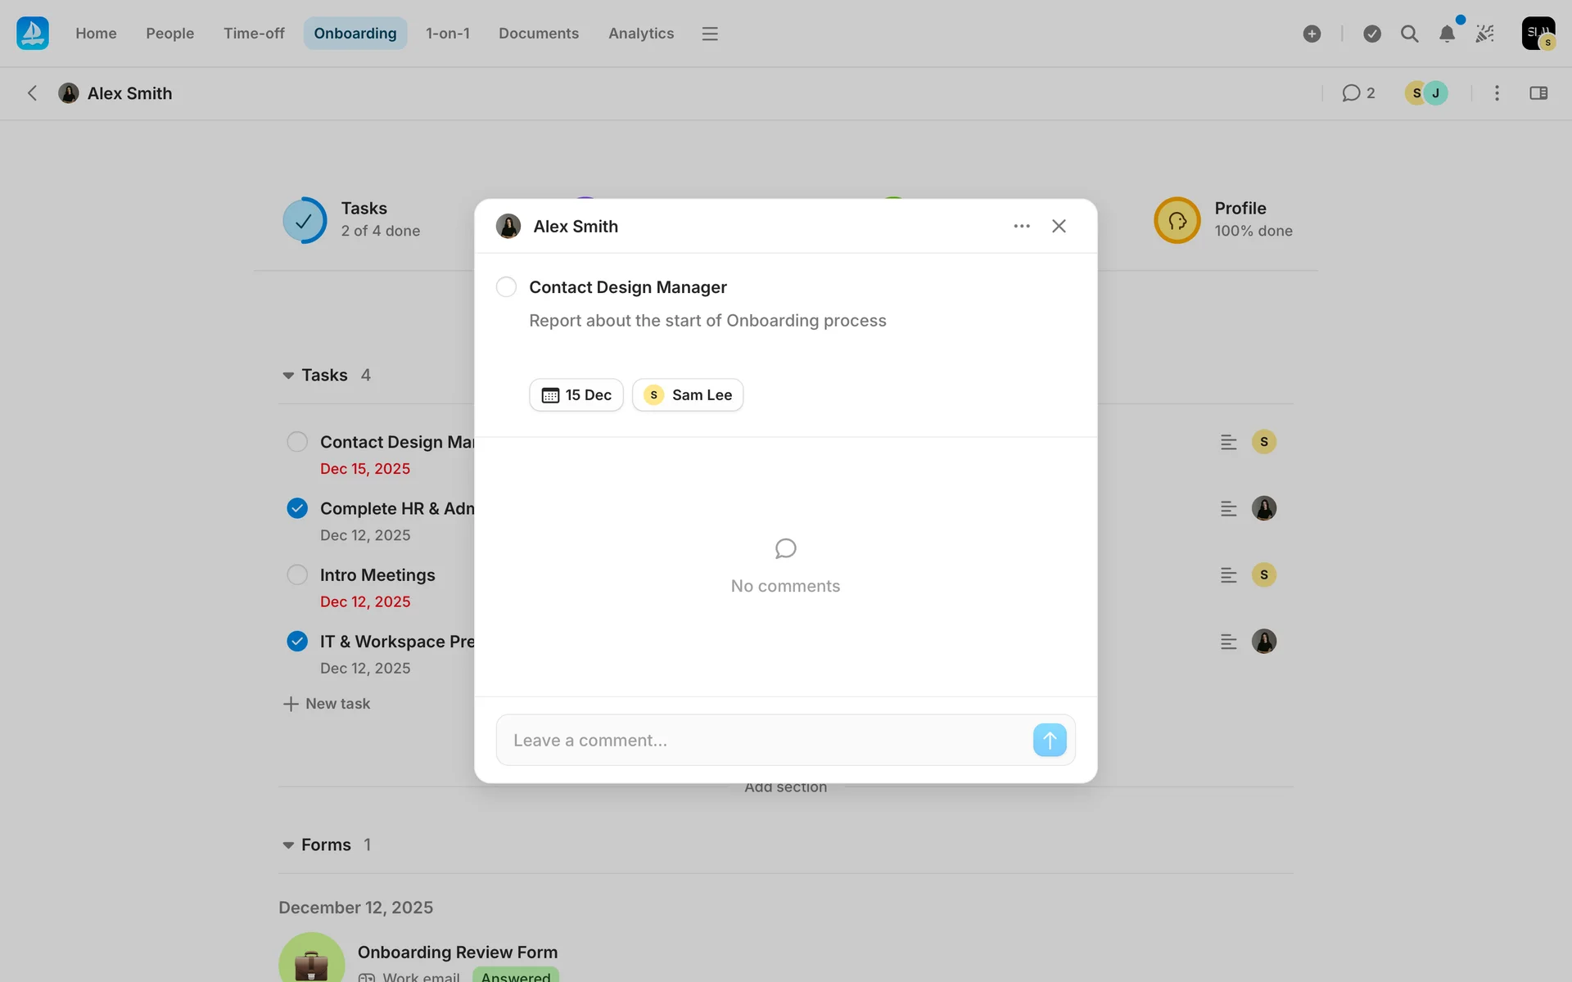Open the 15 Dec due date picker
The width and height of the screenshot is (1572, 982).
(x=576, y=395)
